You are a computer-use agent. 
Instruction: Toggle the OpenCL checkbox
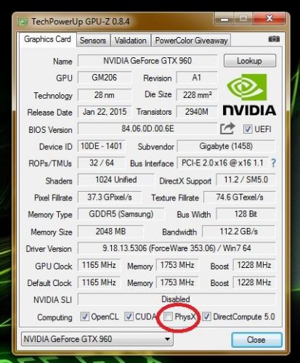pos(84,317)
